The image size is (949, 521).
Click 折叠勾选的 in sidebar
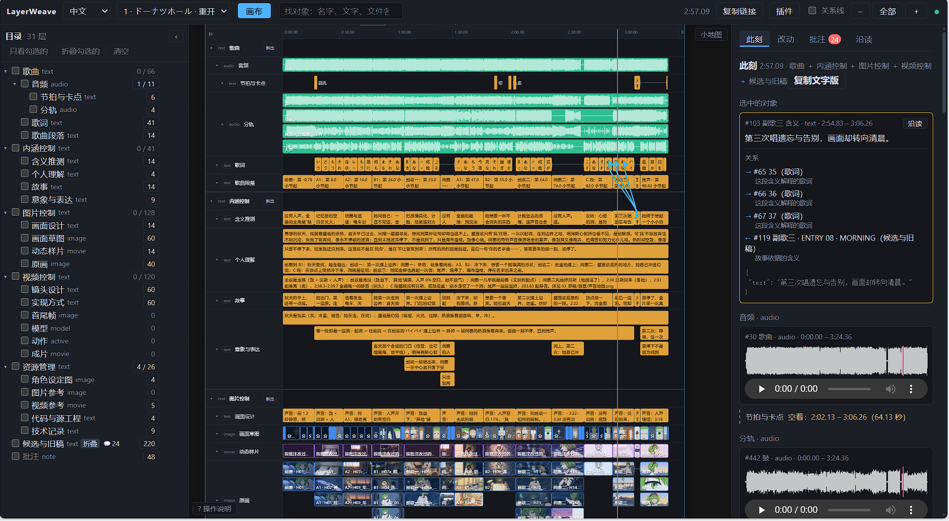80,51
